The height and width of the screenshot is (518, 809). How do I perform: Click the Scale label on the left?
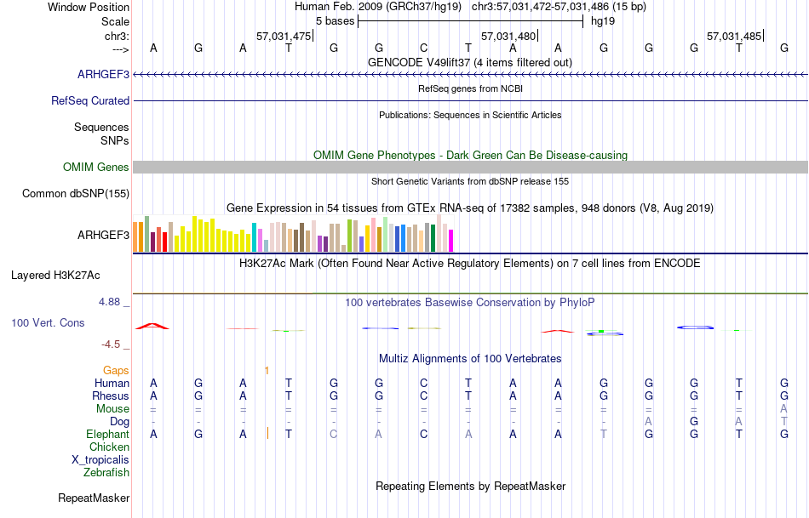pos(116,21)
